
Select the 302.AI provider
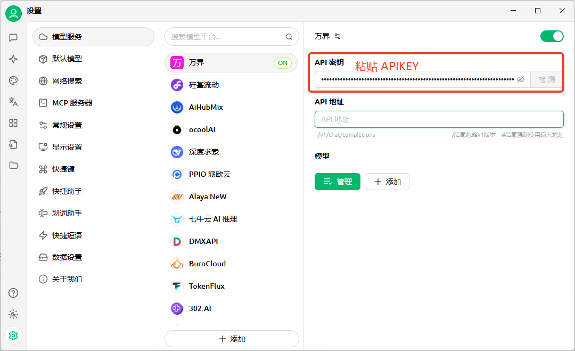click(231, 308)
